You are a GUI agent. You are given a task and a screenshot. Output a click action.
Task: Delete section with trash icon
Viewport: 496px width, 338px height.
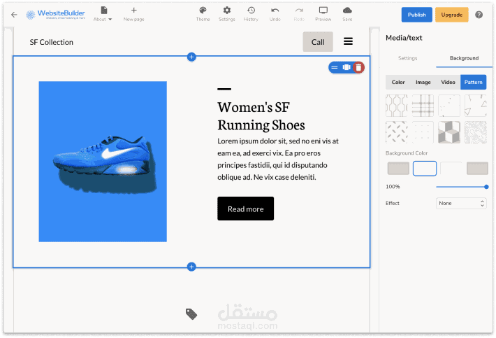[358, 67]
